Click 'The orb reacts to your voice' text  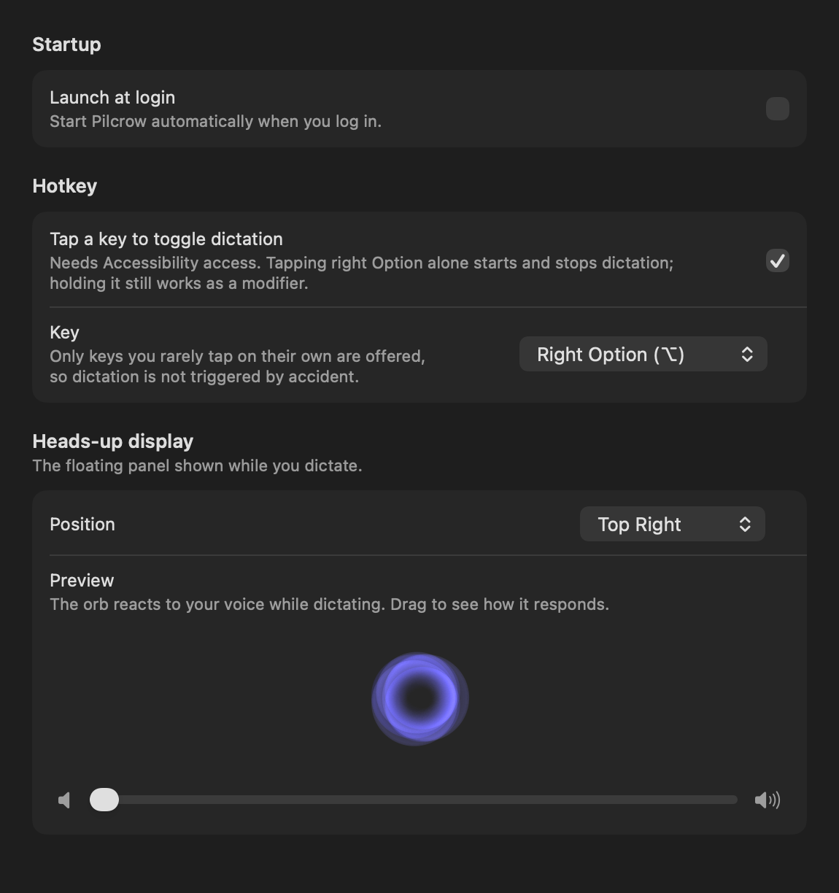(x=329, y=604)
